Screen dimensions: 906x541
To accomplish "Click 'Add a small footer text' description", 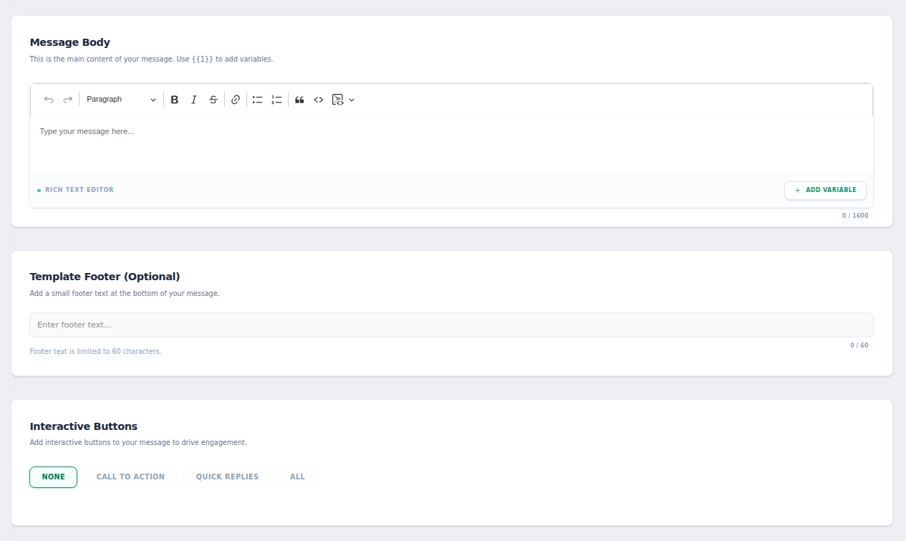I will pyautogui.click(x=125, y=294).
